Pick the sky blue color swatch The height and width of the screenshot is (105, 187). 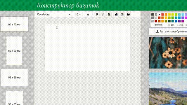(x=183, y=14)
